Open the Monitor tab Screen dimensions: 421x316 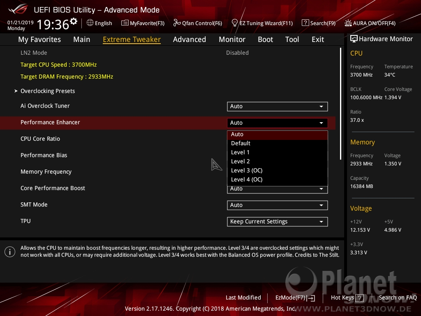click(232, 39)
